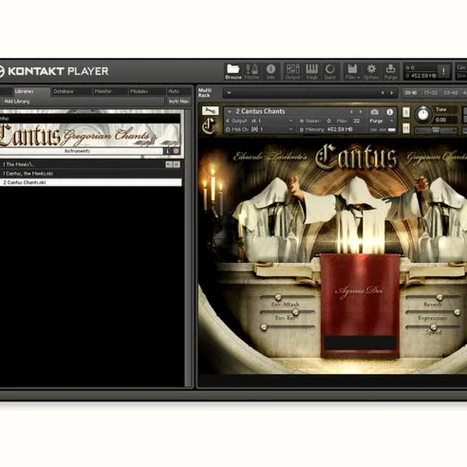
Task: Click the Cantus Gregorian Chants library banner
Action: [90, 136]
